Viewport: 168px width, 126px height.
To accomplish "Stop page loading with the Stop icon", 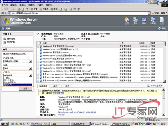I will pos(19,9).
